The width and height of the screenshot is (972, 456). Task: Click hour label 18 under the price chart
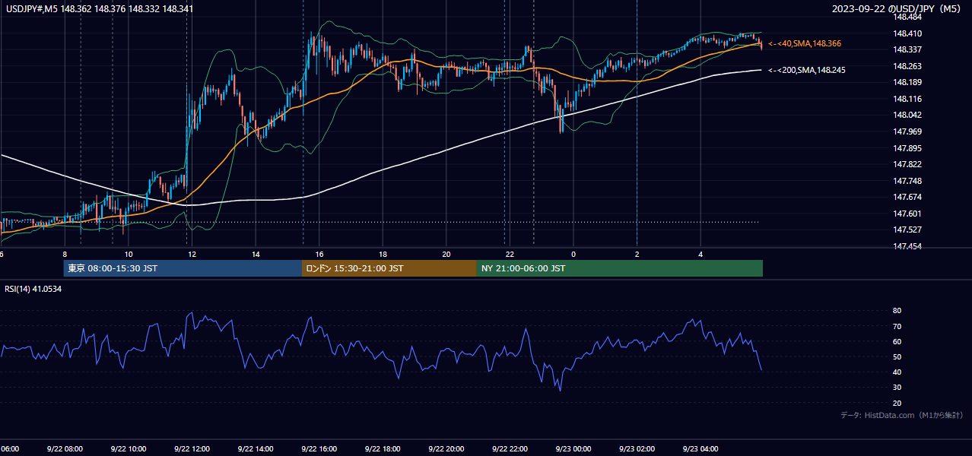(383, 254)
